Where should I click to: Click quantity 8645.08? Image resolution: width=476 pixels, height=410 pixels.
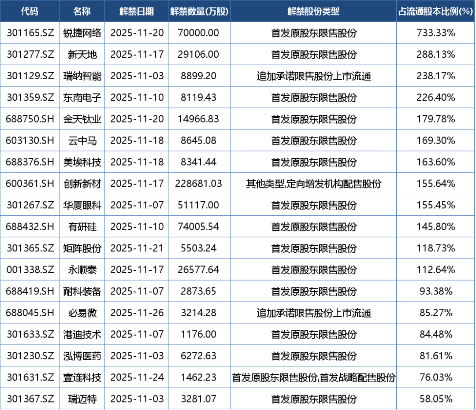[198, 140]
